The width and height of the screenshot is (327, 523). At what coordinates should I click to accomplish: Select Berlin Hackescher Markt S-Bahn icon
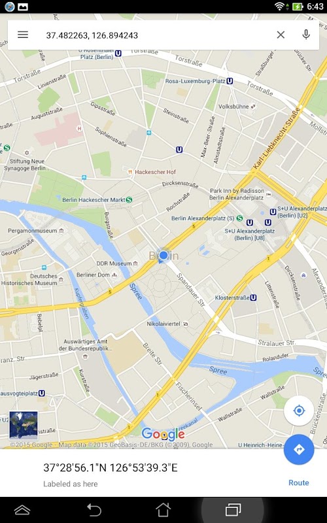coord(129,200)
